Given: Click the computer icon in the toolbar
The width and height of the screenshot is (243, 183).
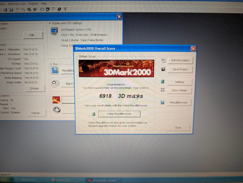Looking at the screenshot, I should tap(5, 10).
